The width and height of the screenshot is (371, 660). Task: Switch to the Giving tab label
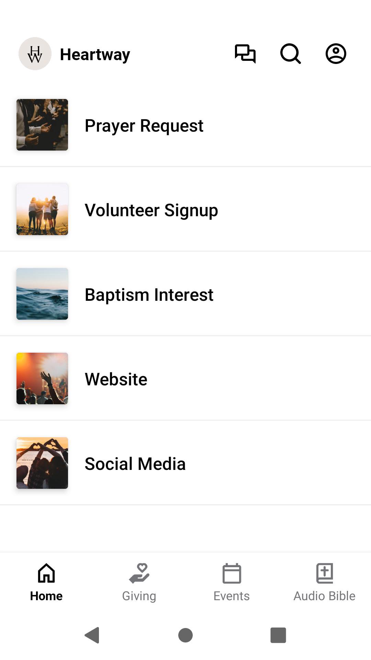pos(139,596)
